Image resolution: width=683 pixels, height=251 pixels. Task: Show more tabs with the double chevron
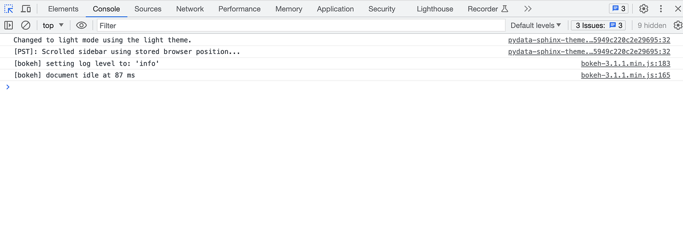click(x=528, y=9)
